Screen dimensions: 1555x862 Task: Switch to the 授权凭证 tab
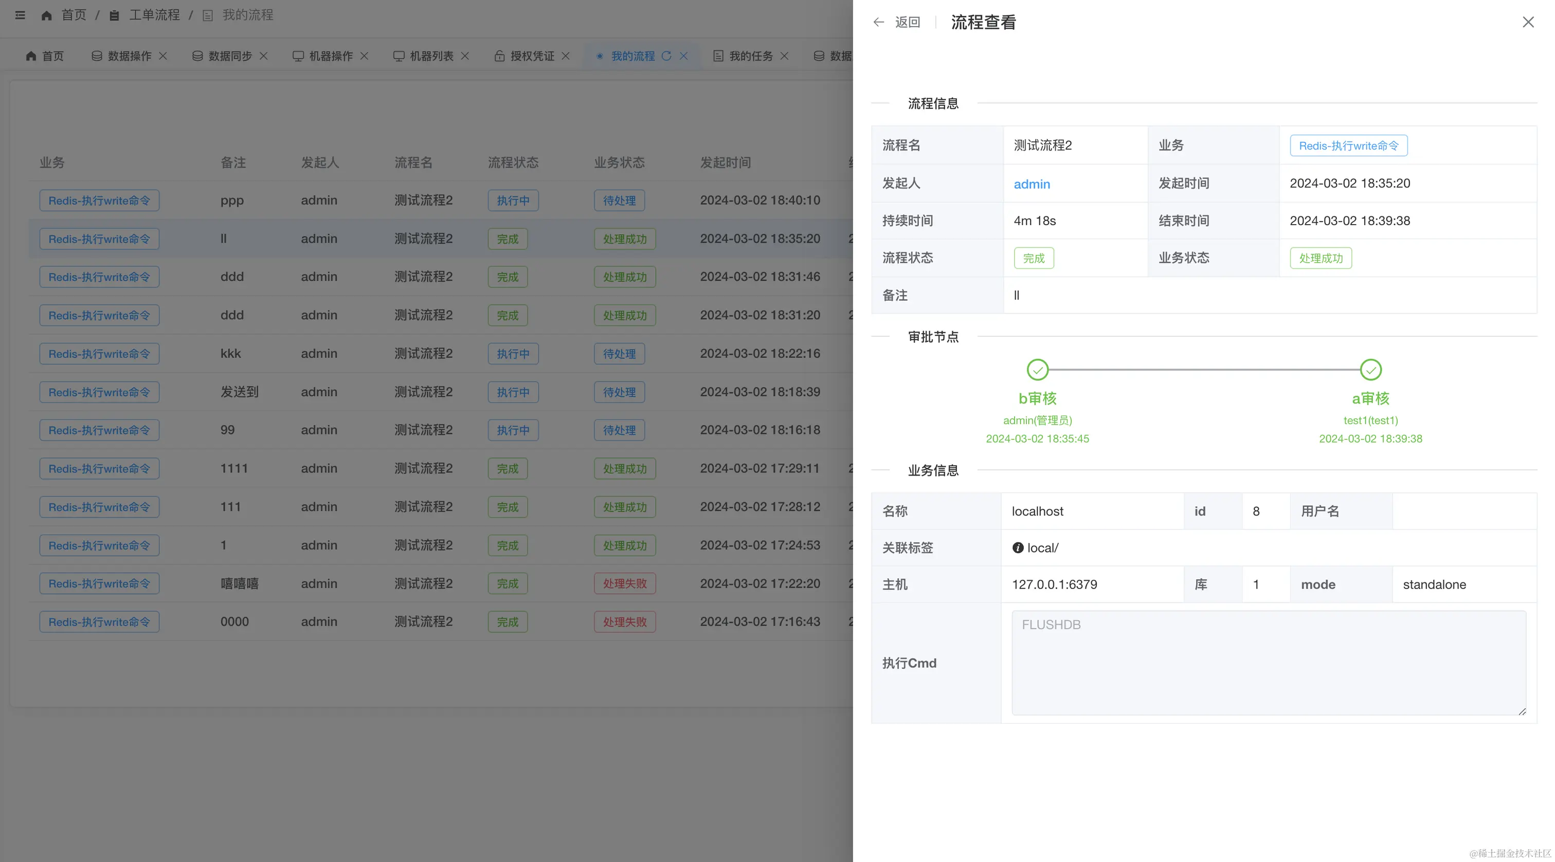click(x=531, y=56)
